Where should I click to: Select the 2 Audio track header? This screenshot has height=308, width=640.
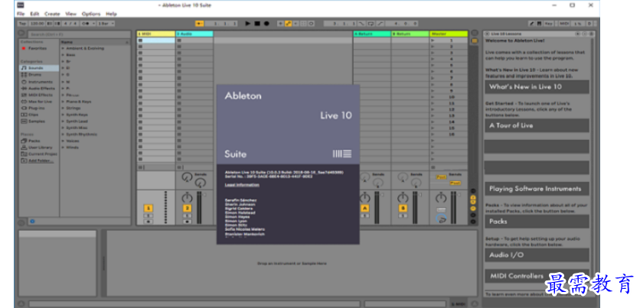[x=194, y=34]
